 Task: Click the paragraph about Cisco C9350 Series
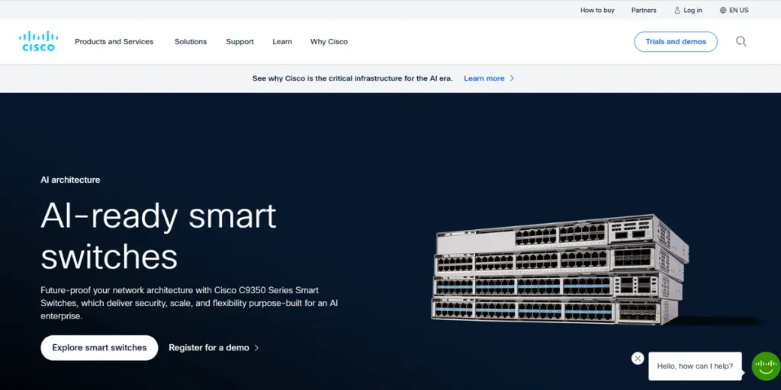(189, 303)
